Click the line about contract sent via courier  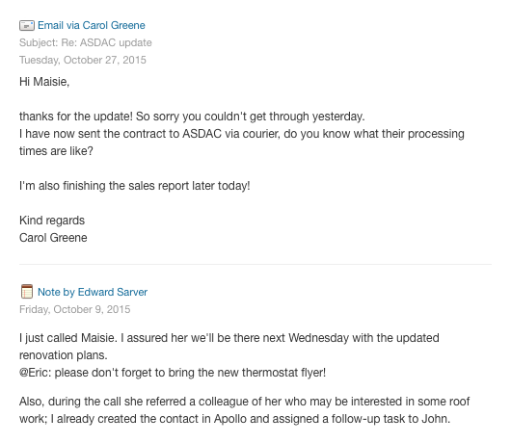[242, 134]
